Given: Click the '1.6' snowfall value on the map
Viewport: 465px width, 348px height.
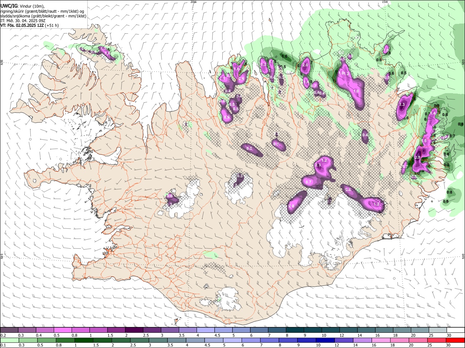Looking at the screenshot, I should click(236, 69).
